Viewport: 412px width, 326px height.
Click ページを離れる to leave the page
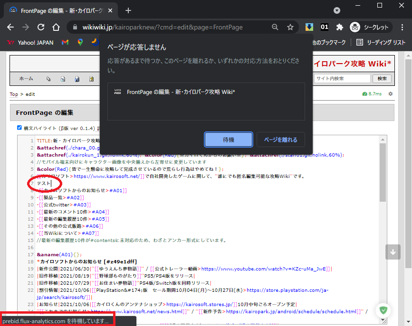tap(281, 140)
